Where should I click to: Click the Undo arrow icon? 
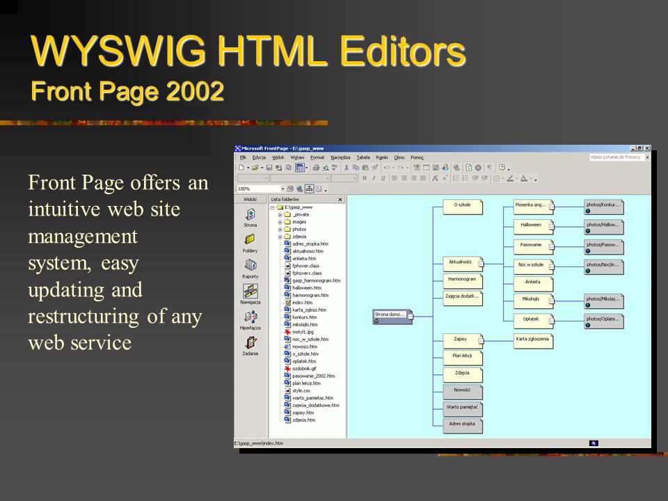coord(387,168)
